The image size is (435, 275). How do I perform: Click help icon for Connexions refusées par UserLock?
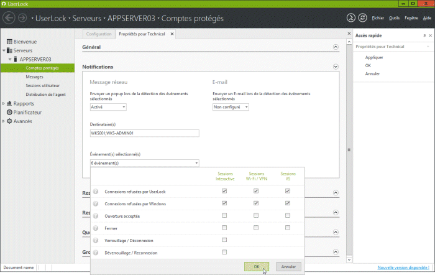click(x=96, y=192)
